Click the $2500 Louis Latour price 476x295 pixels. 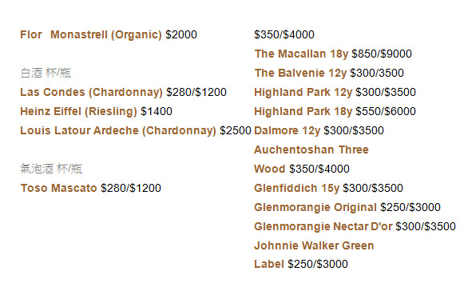click(x=236, y=130)
